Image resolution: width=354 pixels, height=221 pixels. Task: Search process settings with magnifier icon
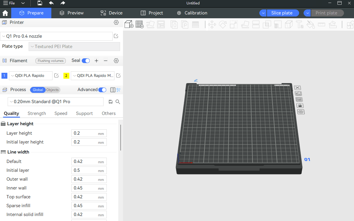[x=118, y=102]
